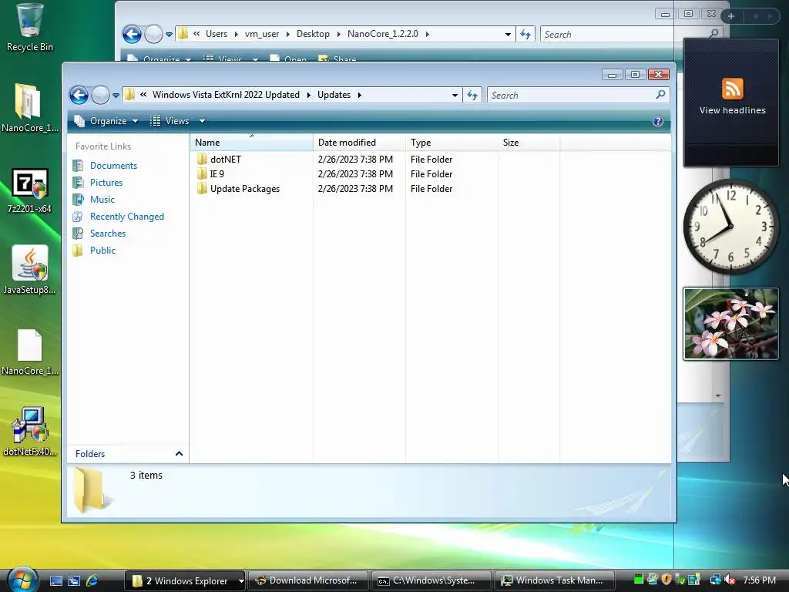The width and height of the screenshot is (789, 592).
Task: Add a gadget with the sidebar plus button
Action: 731,16
